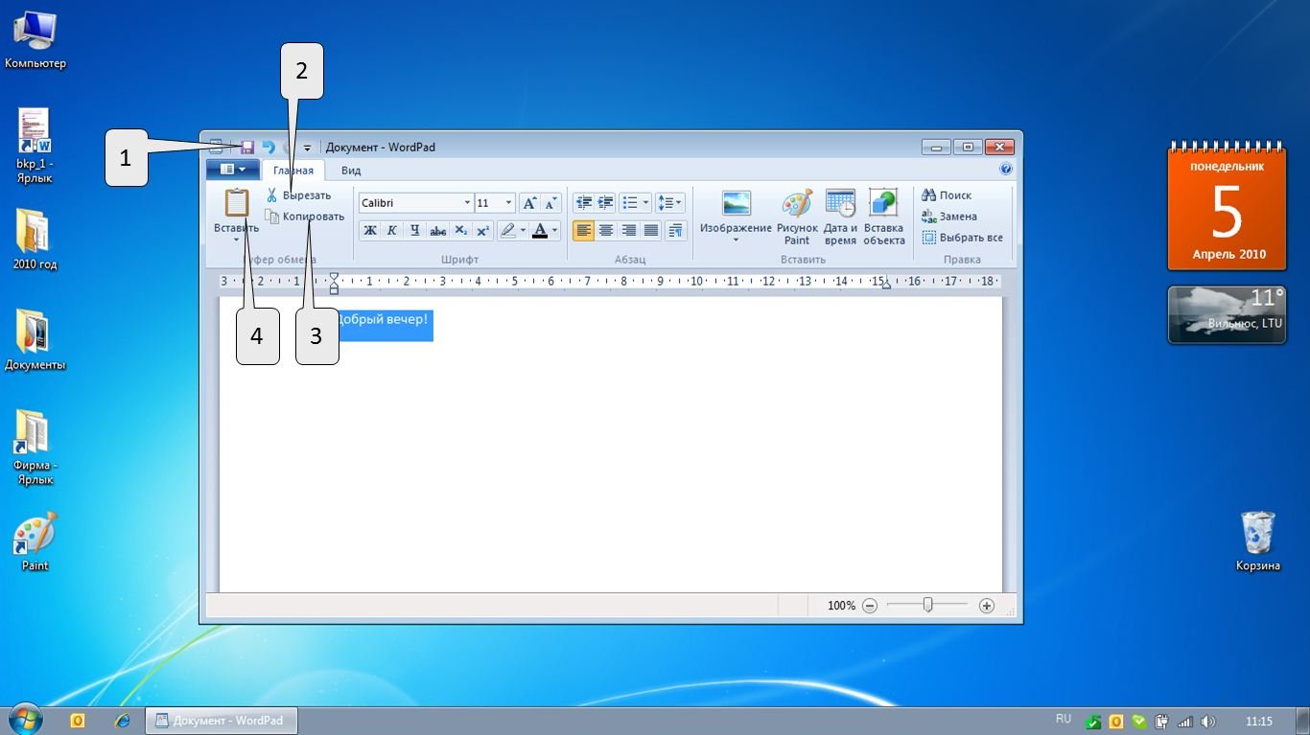This screenshot has height=735, width=1310.
Task: Open WordPad help question mark icon
Action: (1006, 170)
